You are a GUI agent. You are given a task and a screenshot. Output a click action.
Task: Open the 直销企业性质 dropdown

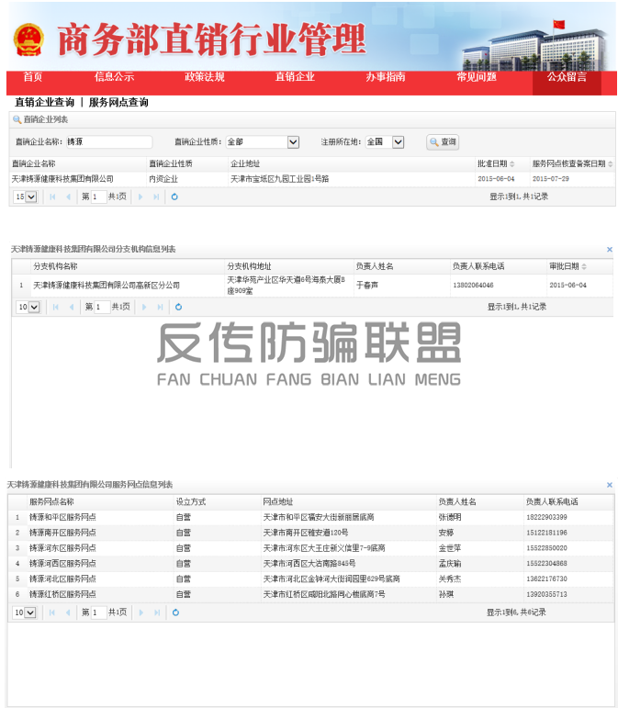tap(293, 142)
